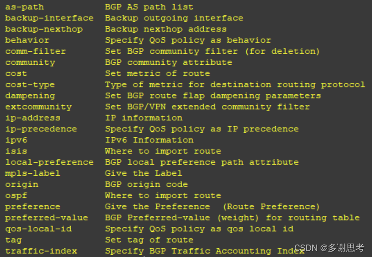Select the cost-type keyword

30,85
